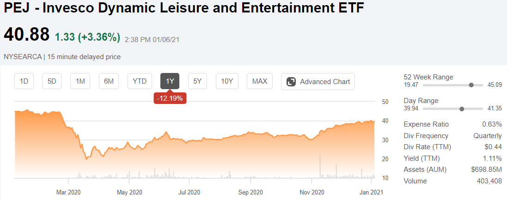Click the 52 Week Range slider marker
The height and width of the screenshot is (200, 507).
[x=471, y=85]
